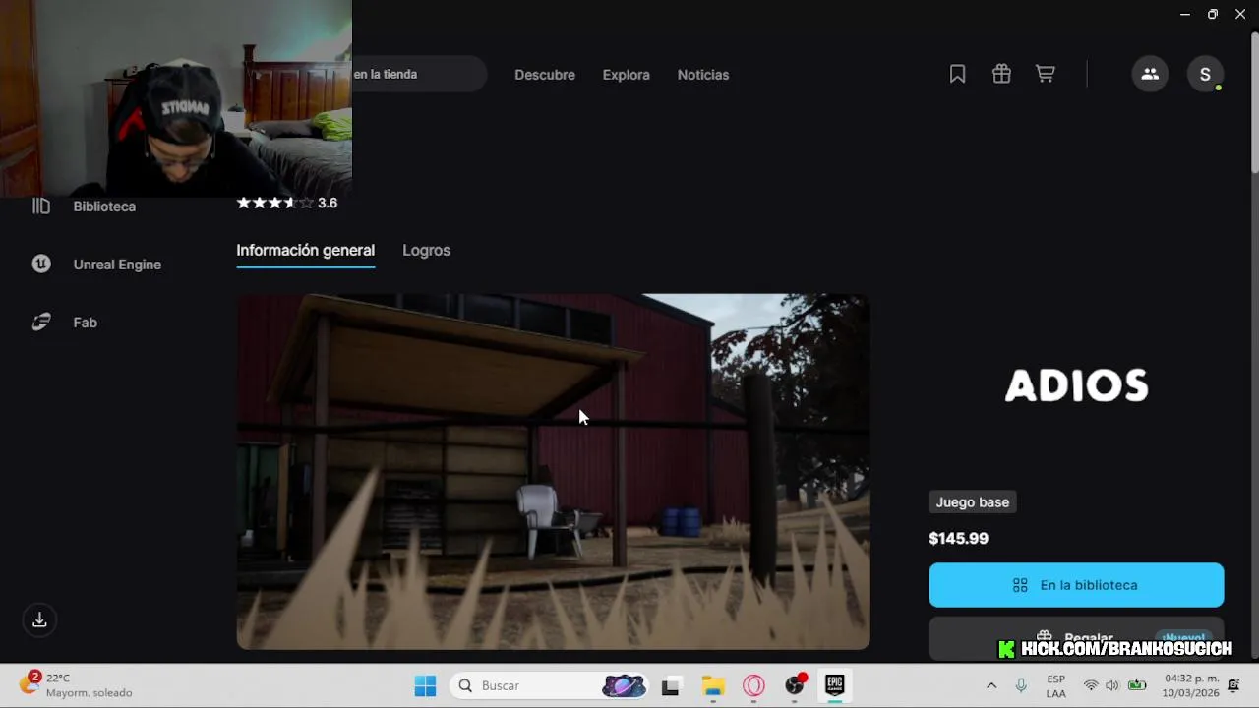Open the Wi-Fi network tray icon
The height and width of the screenshot is (708, 1259).
[x=1091, y=685]
